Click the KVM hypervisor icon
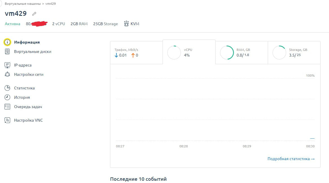 tap(126, 24)
